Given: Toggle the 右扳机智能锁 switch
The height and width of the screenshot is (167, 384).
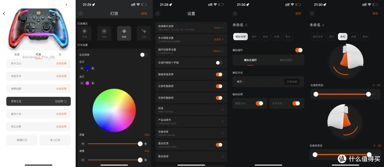Looking at the screenshot, I should click(219, 98).
